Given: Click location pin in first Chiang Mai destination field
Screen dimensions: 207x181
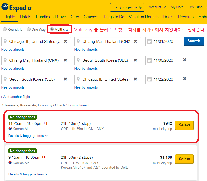Looking at the screenshot, I should [x=78, y=42].
